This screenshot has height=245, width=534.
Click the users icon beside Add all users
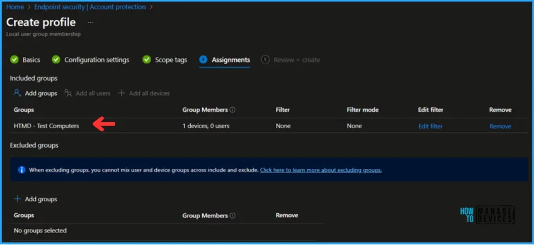[68, 93]
